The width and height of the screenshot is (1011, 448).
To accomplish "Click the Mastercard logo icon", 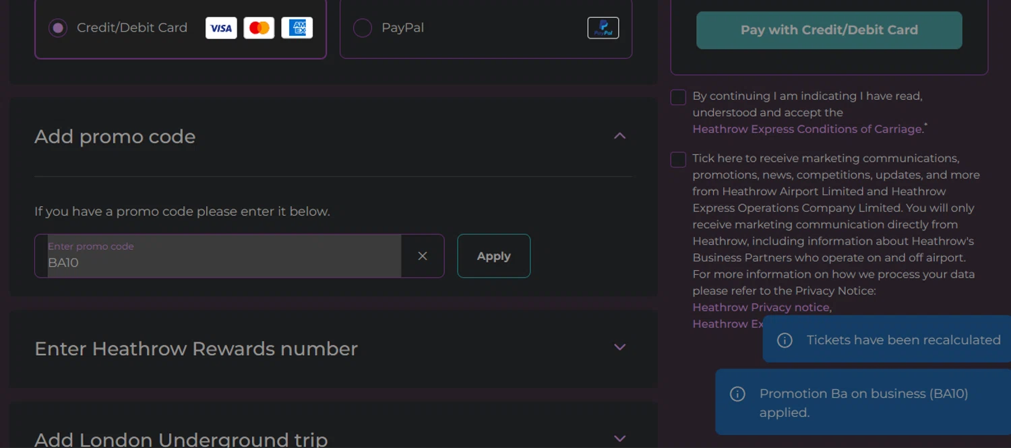I will tap(259, 28).
